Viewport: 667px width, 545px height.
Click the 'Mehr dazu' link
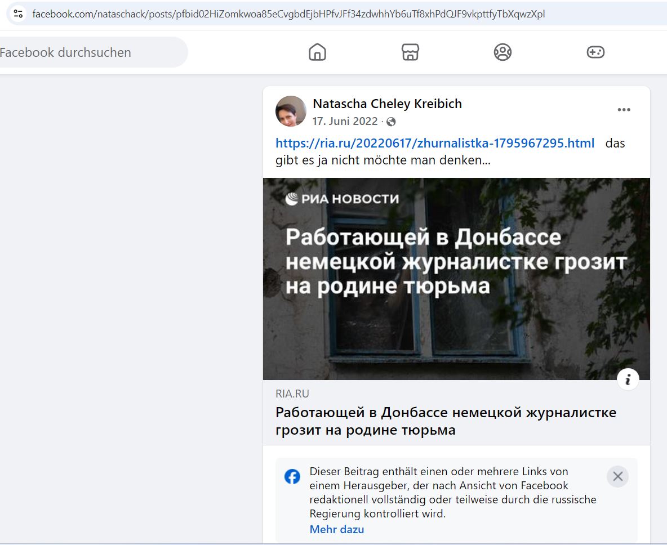pyautogui.click(x=336, y=529)
